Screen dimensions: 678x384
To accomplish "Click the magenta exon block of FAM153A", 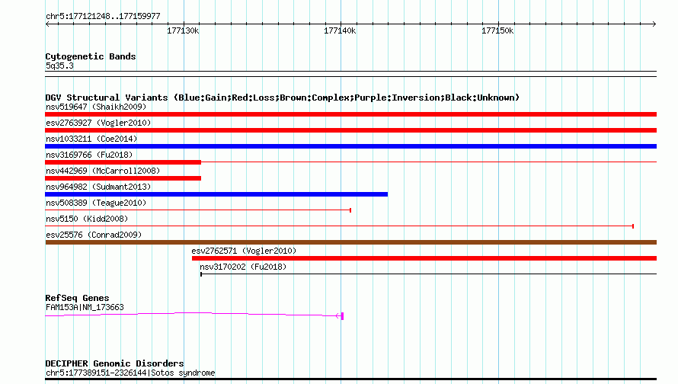I will (343, 316).
